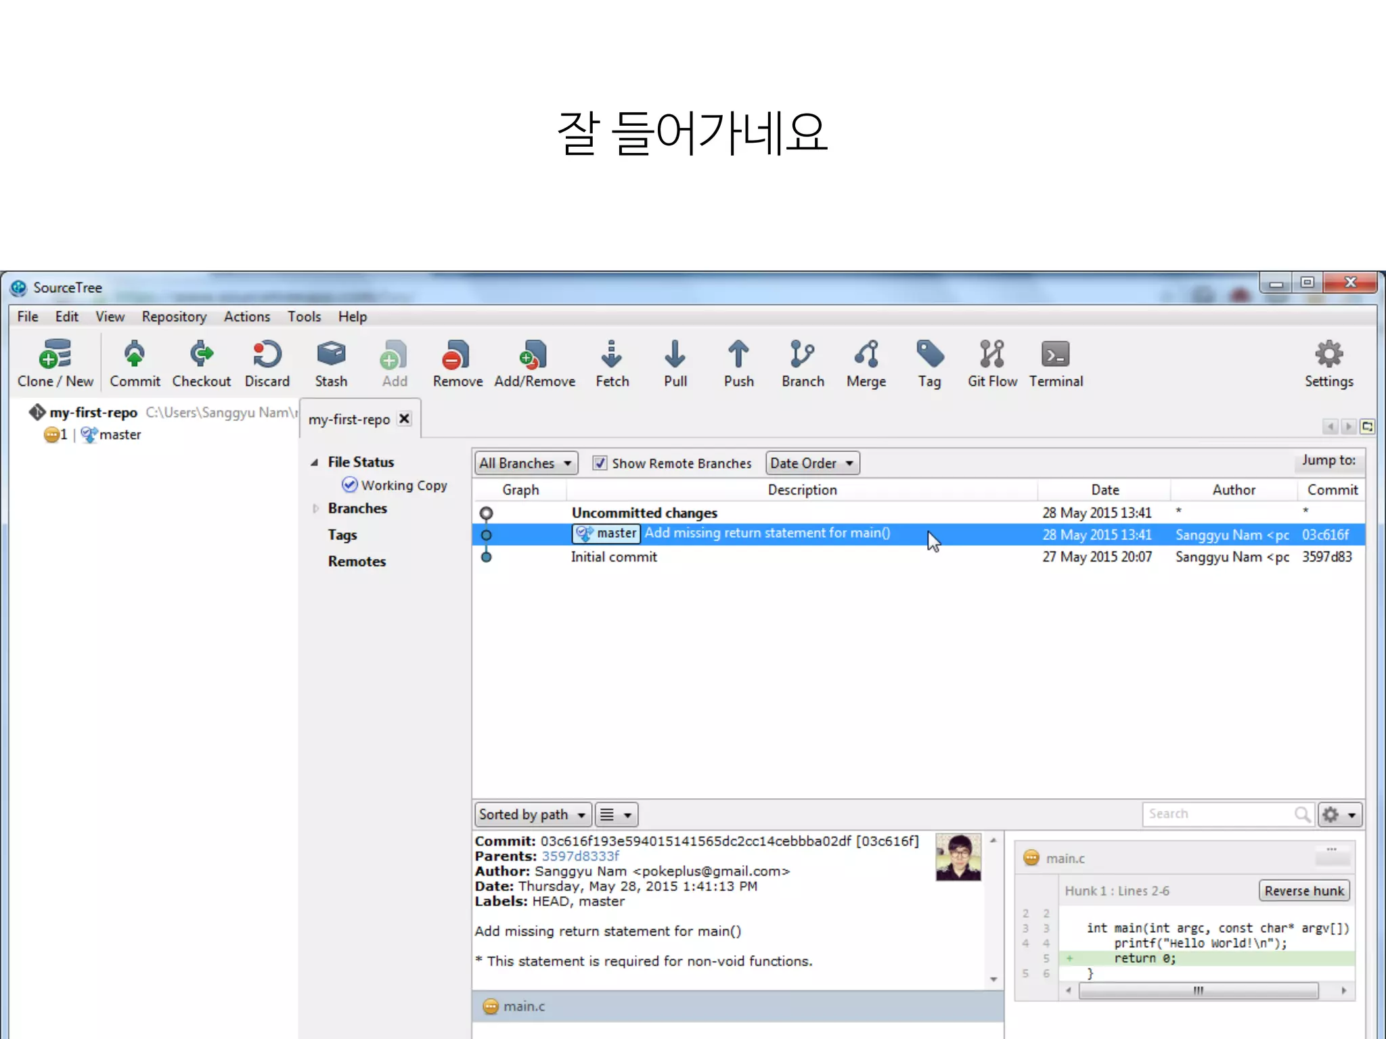Click the Merge toolbar icon
The width and height of the screenshot is (1386, 1039).
point(866,363)
